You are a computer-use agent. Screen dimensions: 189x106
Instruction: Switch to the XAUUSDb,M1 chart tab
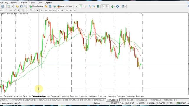[142, 100]
